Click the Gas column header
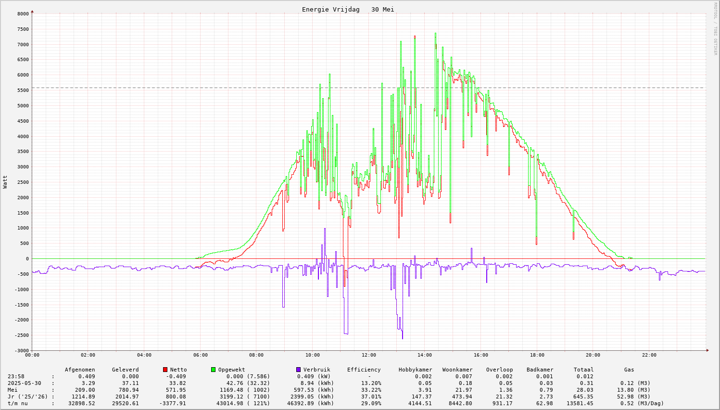This screenshot has height=410, width=720. [629, 370]
